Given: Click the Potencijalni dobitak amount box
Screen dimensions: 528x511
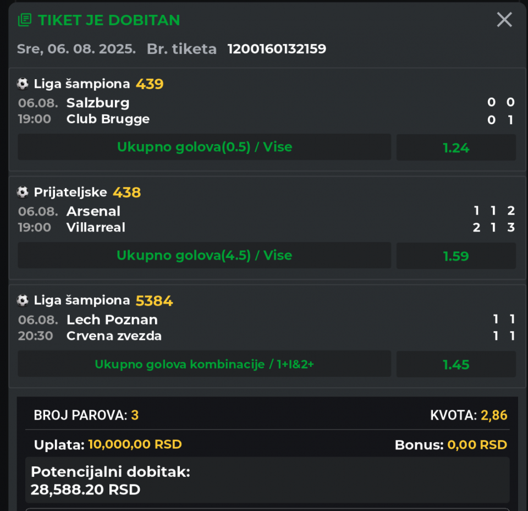Looking at the screenshot, I should (267, 480).
